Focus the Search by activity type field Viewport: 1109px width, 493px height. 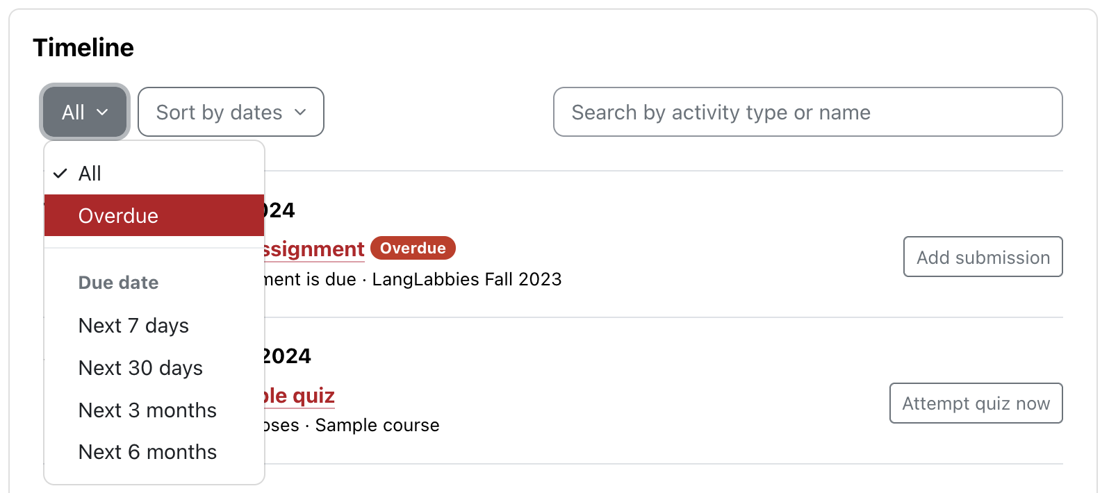click(807, 112)
